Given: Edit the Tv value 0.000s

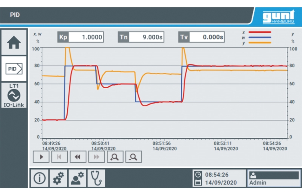Looking at the screenshot, I should pos(207,37).
